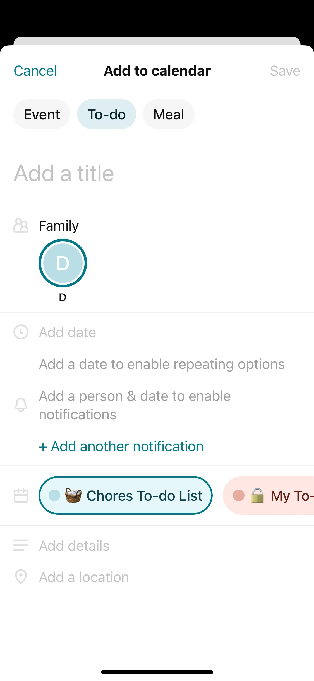Open the Add date picker
The width and height of the screenshot is (314, 681).
coord(68,332)
